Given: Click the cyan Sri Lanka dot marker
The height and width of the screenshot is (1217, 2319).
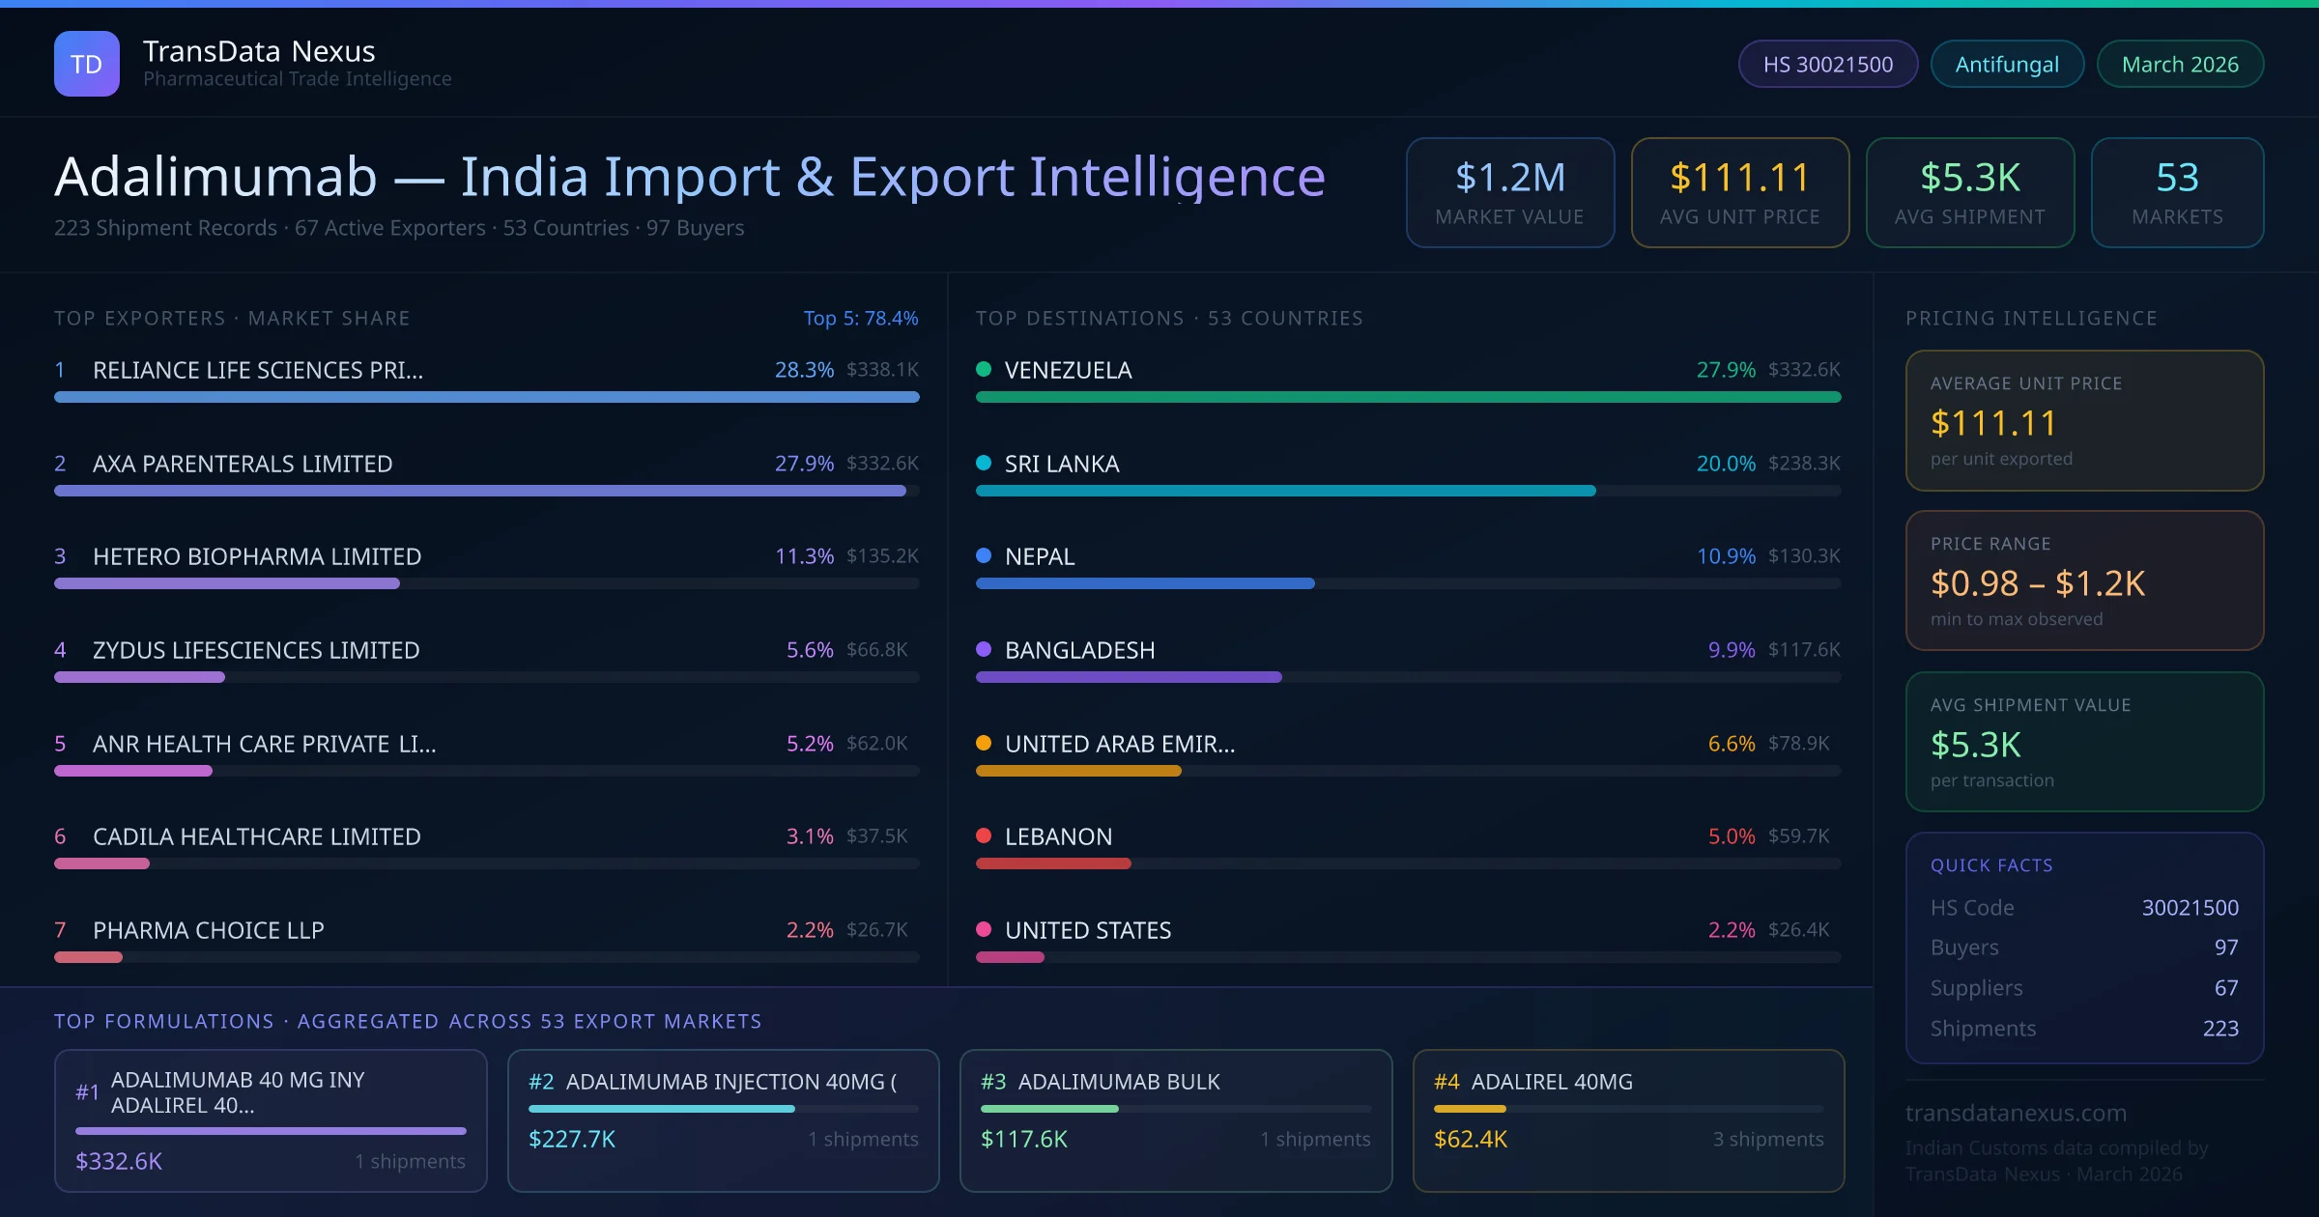Looking at the screenshot, I should click(x=984, y=463).
